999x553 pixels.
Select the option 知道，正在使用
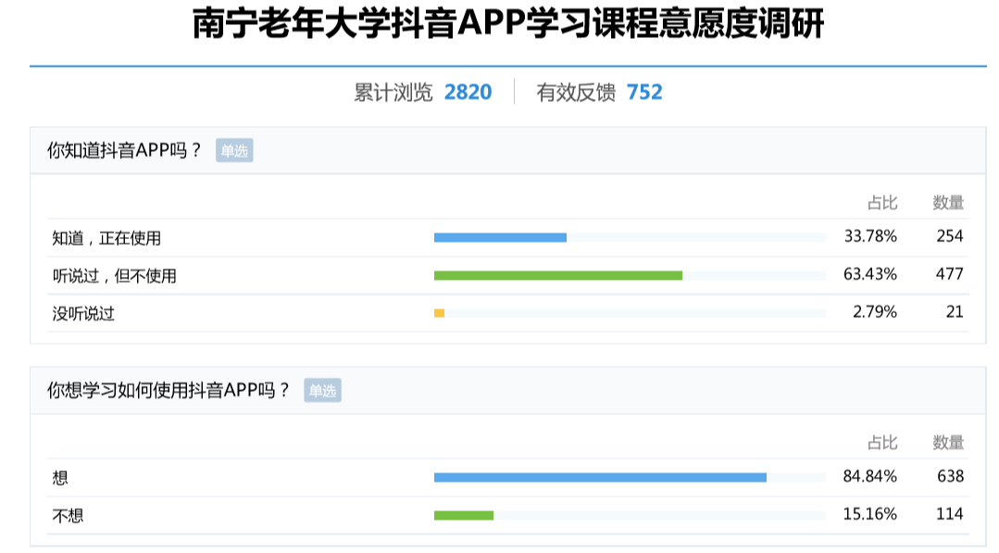pyautogui.click(x=106, y=238)
